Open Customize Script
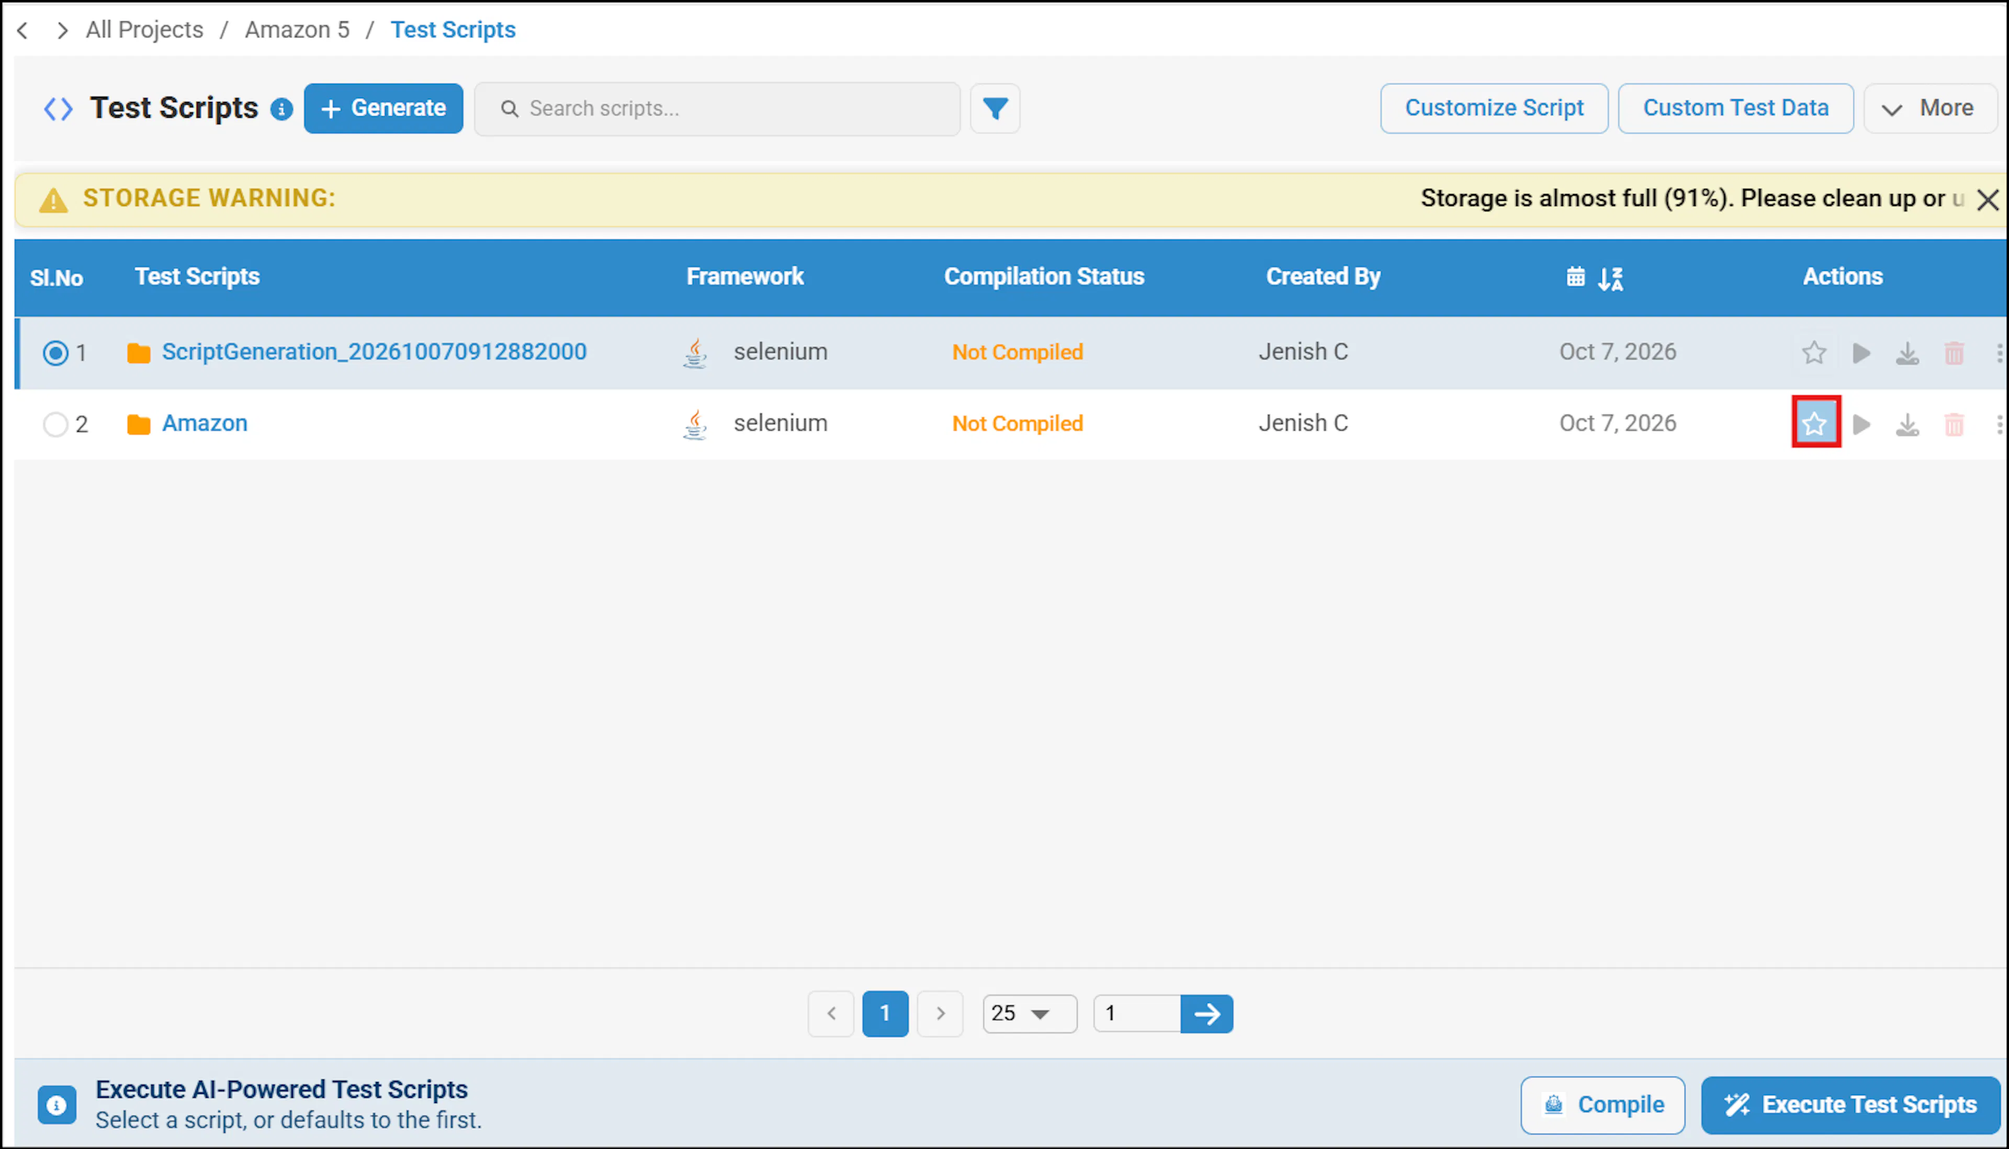 [x=1494, y=108]
